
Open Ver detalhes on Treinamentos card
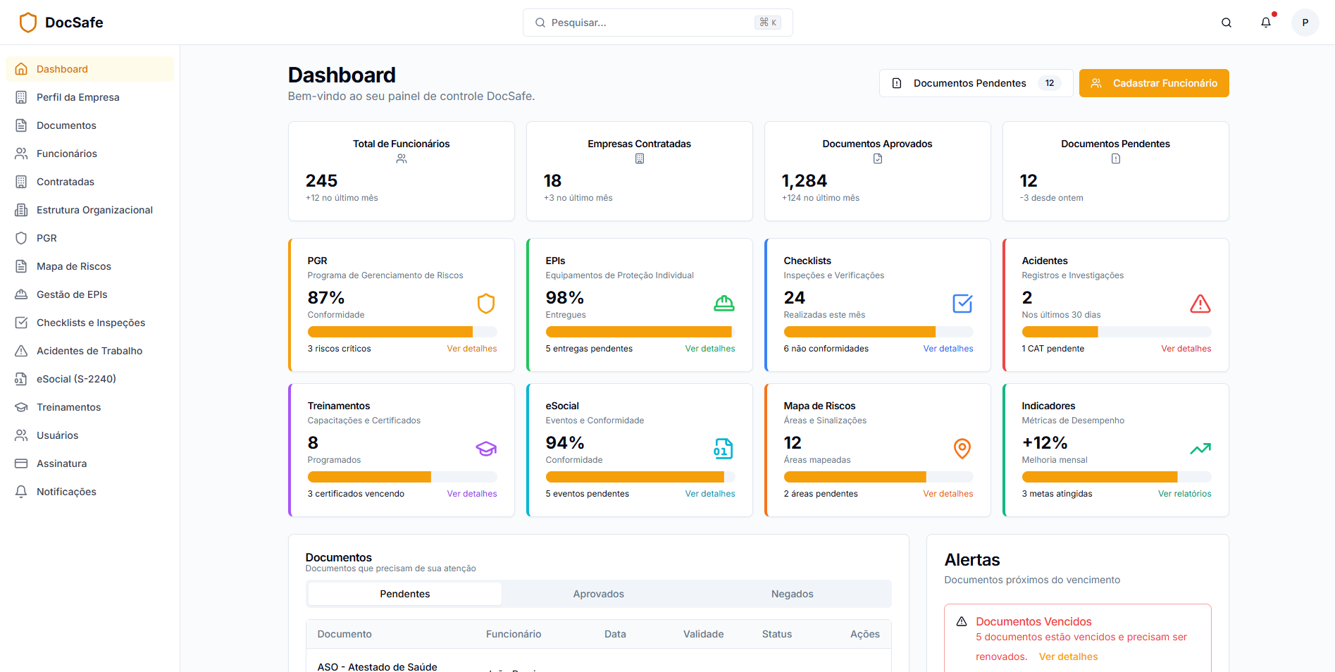(472, 494)
